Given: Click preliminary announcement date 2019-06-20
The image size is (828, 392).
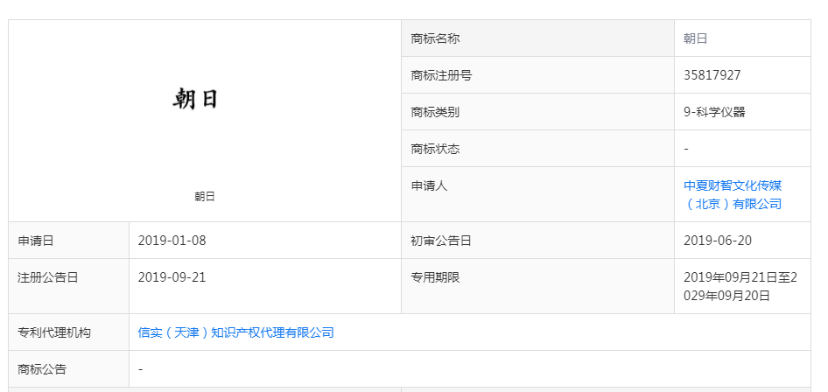Looking at the screenshot, I should point(718,241).
